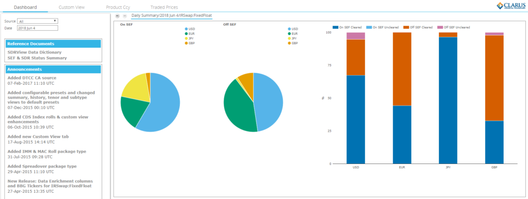Screen dimensions: 528x199
Task: Click the EUR bar's blue On SEF Cleared segment
Action: tap(402, 135)
